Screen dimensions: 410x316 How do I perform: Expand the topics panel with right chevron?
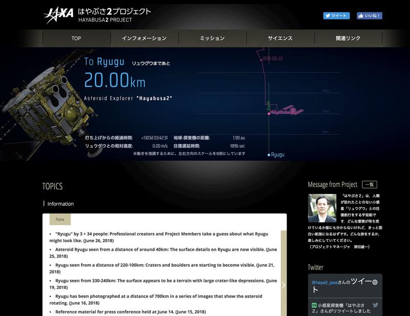(284, 285)
